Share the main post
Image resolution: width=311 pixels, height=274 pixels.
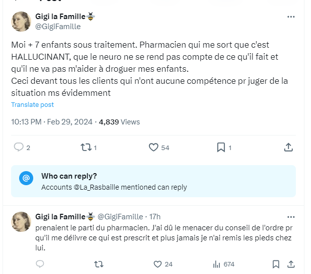(288, 147)
